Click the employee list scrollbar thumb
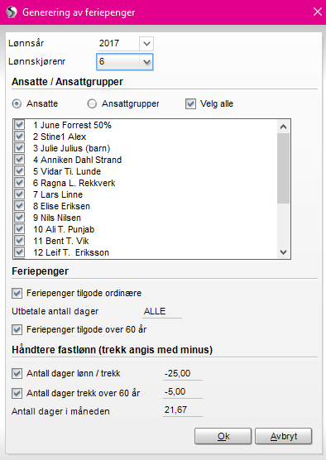Viewport: 326px width, 460px height. tap(283, 168)
